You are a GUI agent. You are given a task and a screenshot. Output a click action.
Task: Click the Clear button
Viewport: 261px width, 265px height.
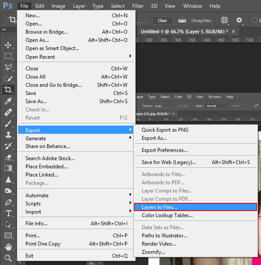point(162,21)
